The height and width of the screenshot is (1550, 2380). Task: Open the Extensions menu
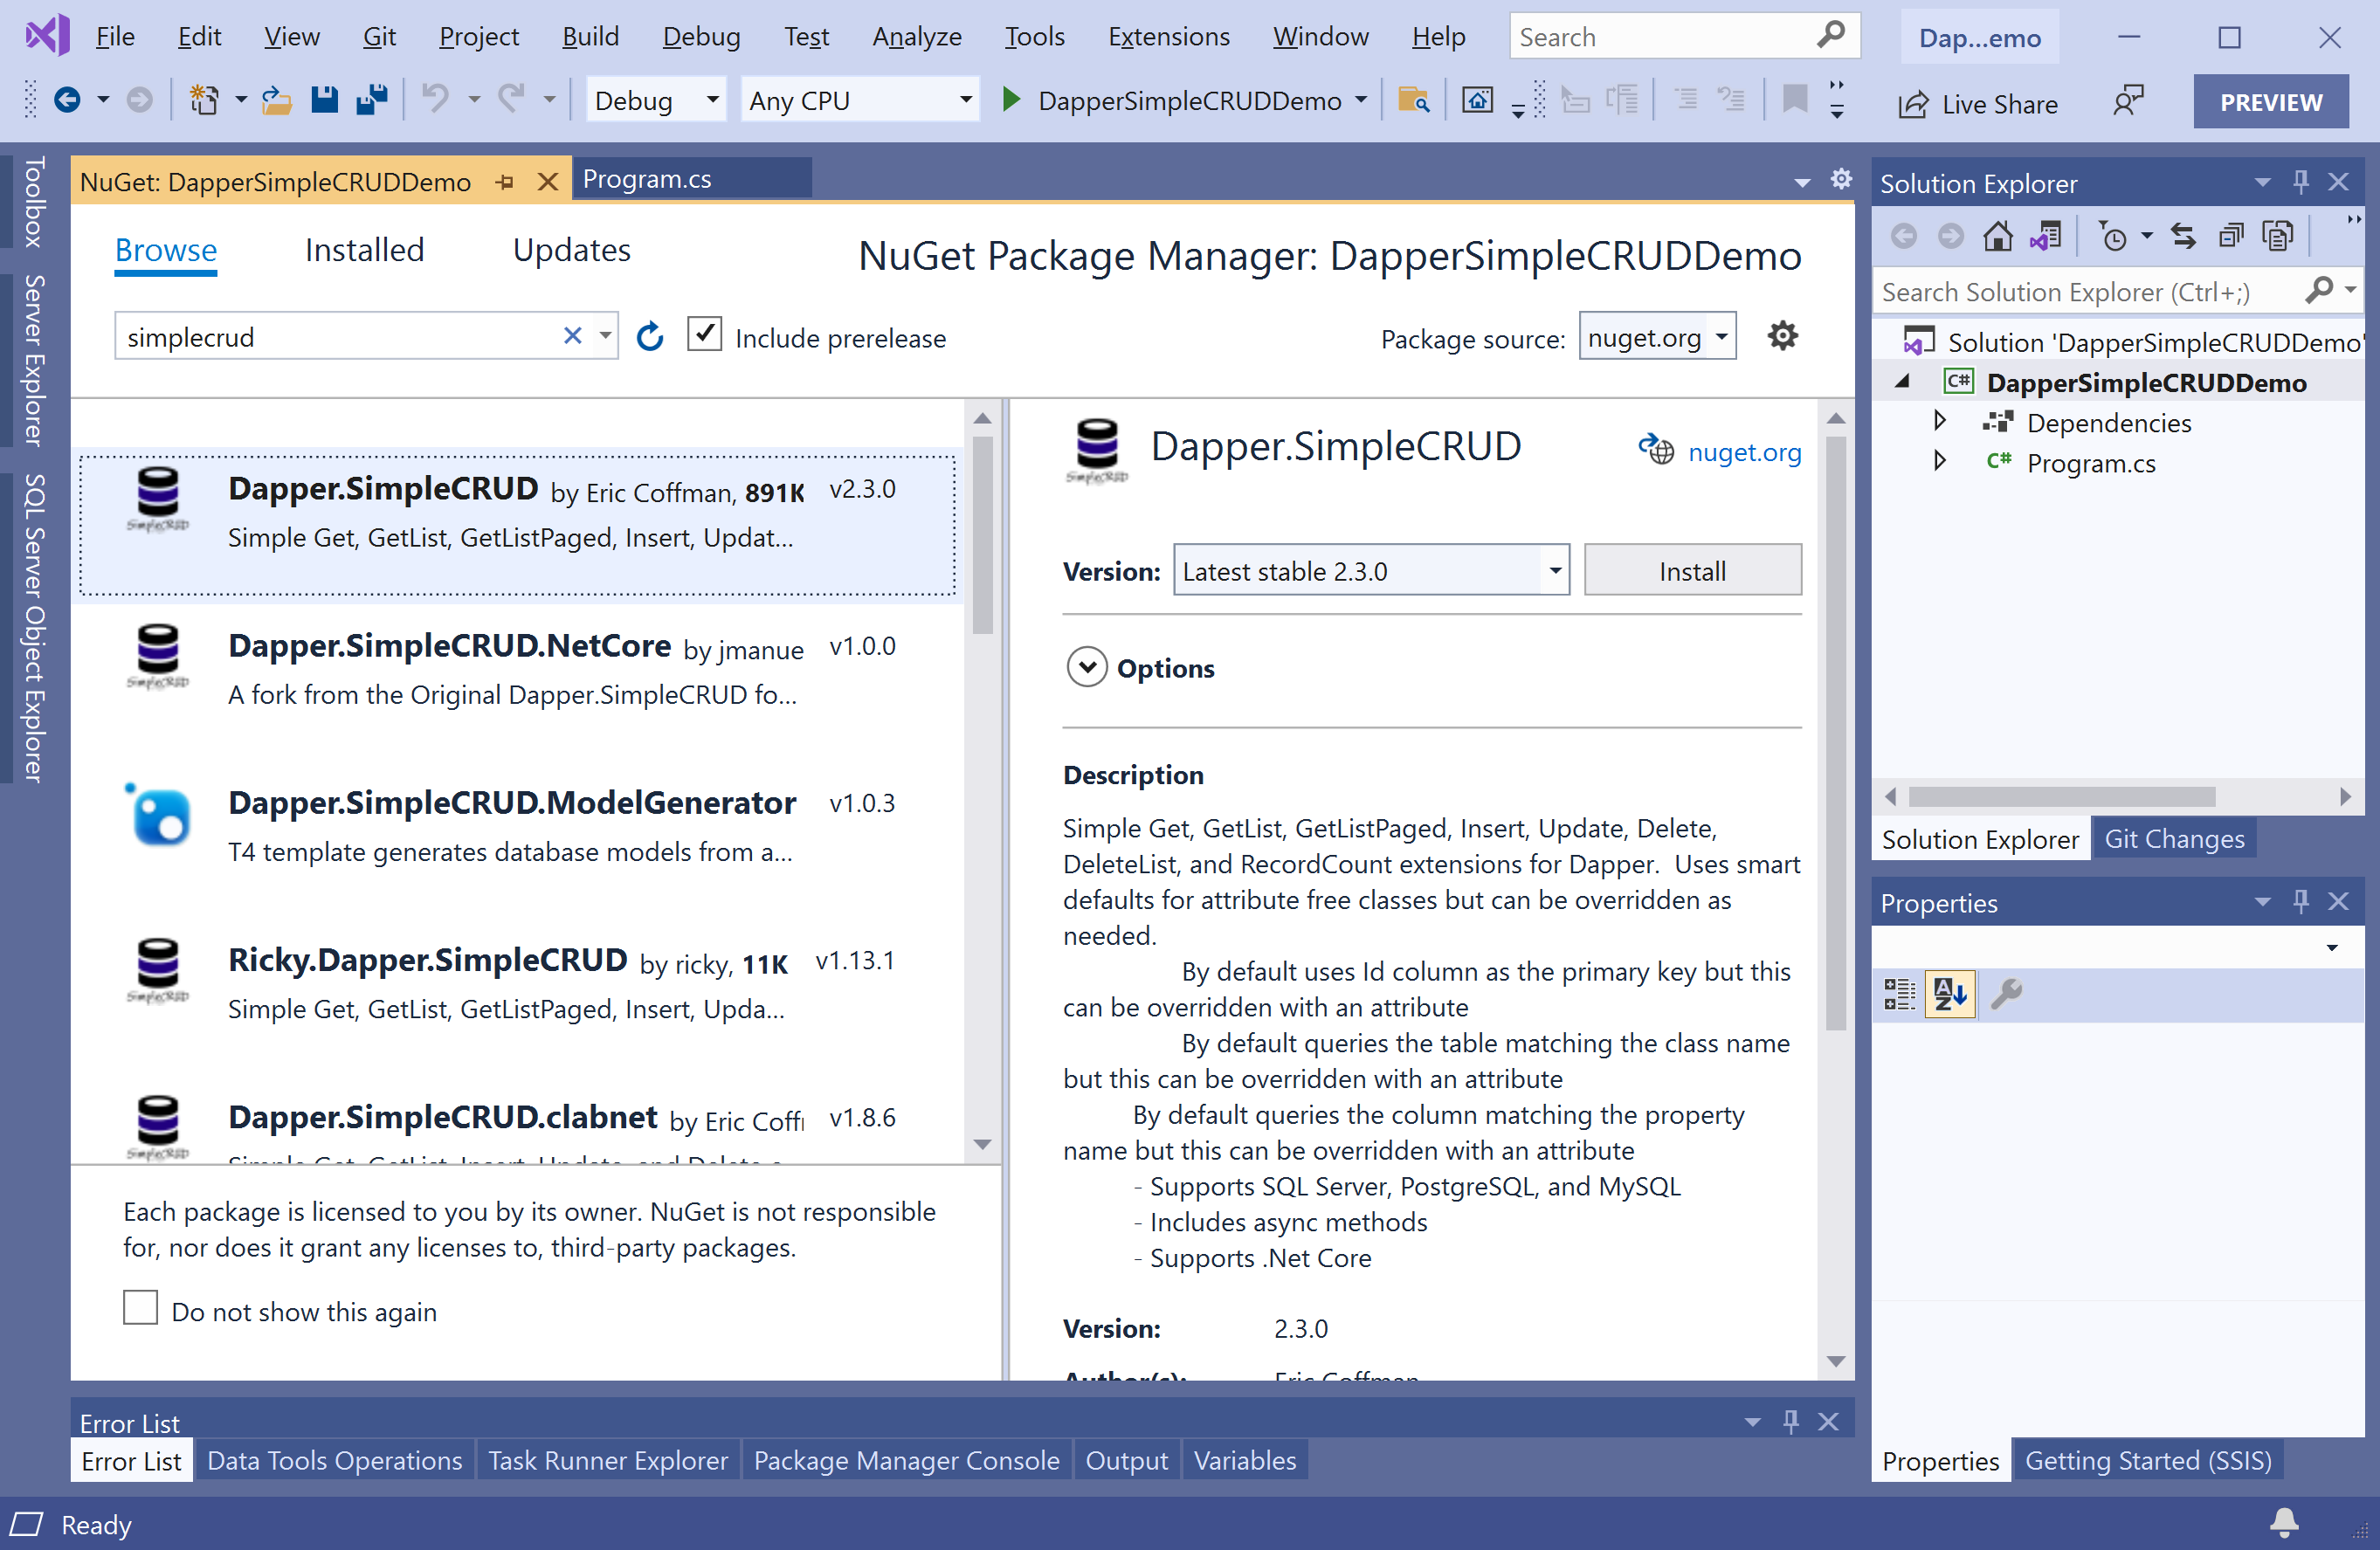pyautogui.click(x=1168, y=37)
